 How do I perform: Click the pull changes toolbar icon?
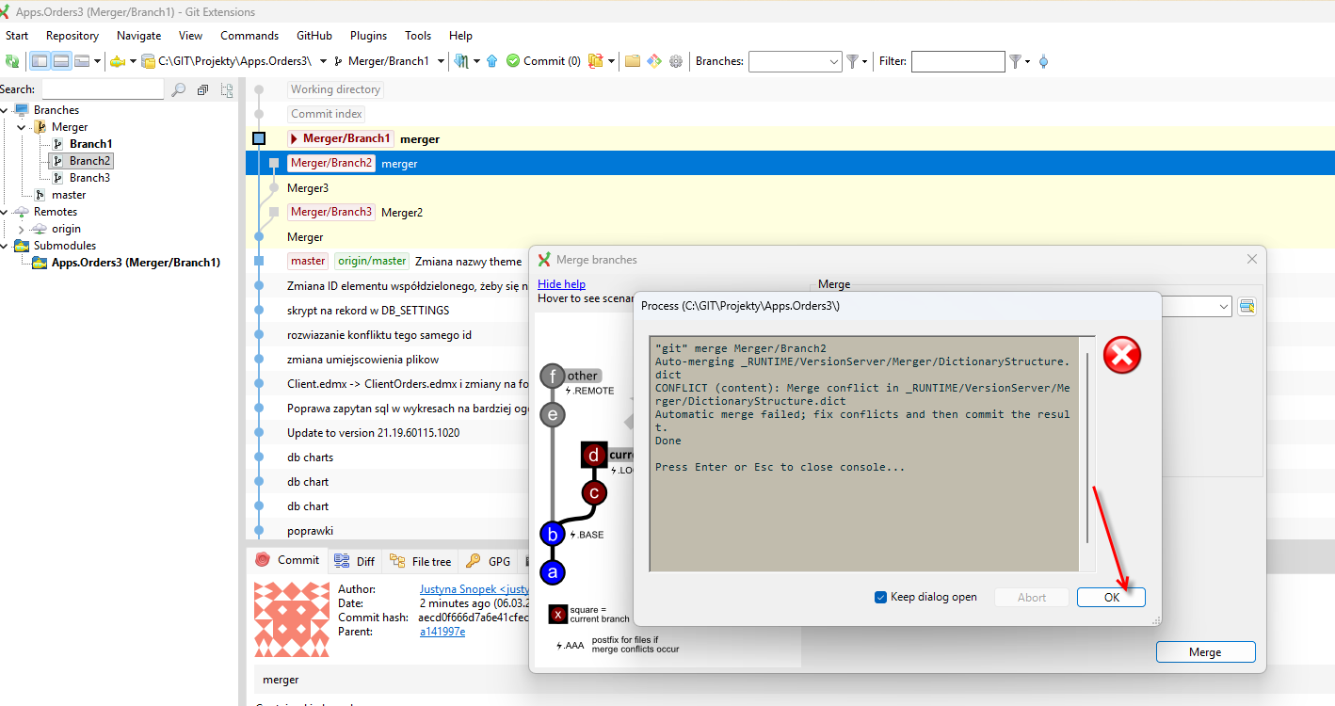(x=461, y=61)
